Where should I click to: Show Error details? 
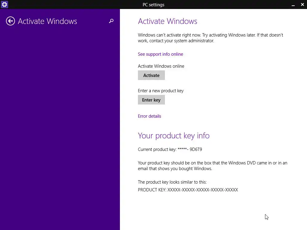(x=149, y=116)
